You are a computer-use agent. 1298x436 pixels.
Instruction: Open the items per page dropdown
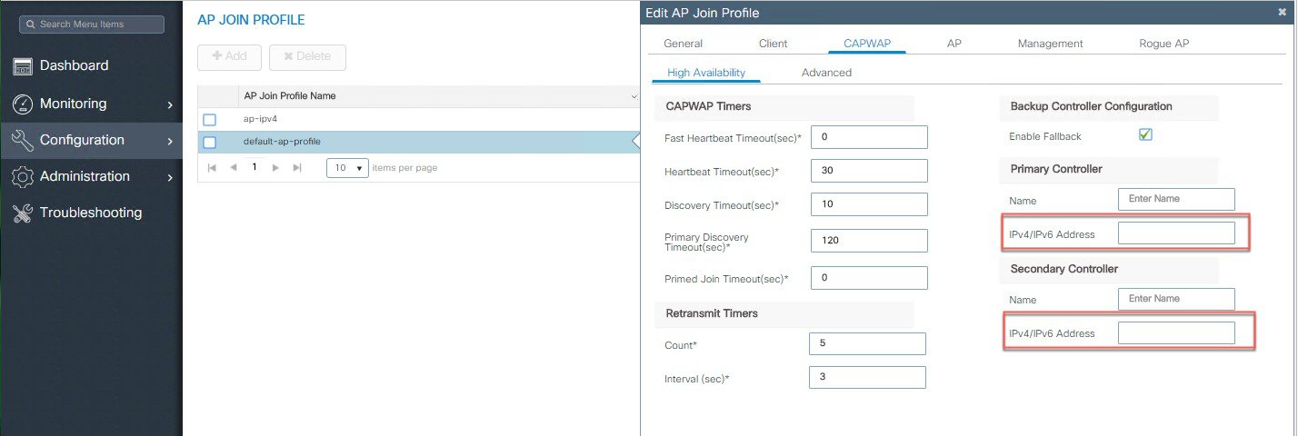coord(347,168)
